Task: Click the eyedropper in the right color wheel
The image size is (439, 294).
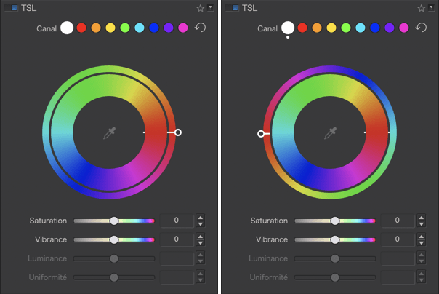Action: point(330,133)
